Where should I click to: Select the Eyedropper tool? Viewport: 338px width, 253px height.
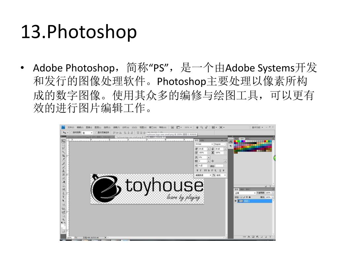(63, 159)
